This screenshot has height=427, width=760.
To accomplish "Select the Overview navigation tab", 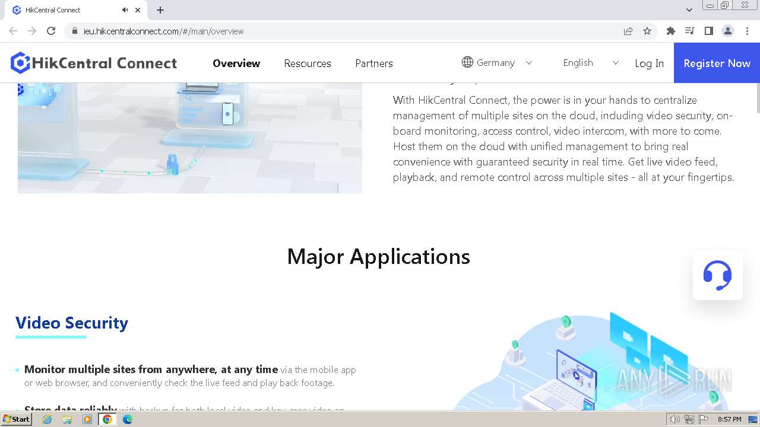I will coord(236,63).
